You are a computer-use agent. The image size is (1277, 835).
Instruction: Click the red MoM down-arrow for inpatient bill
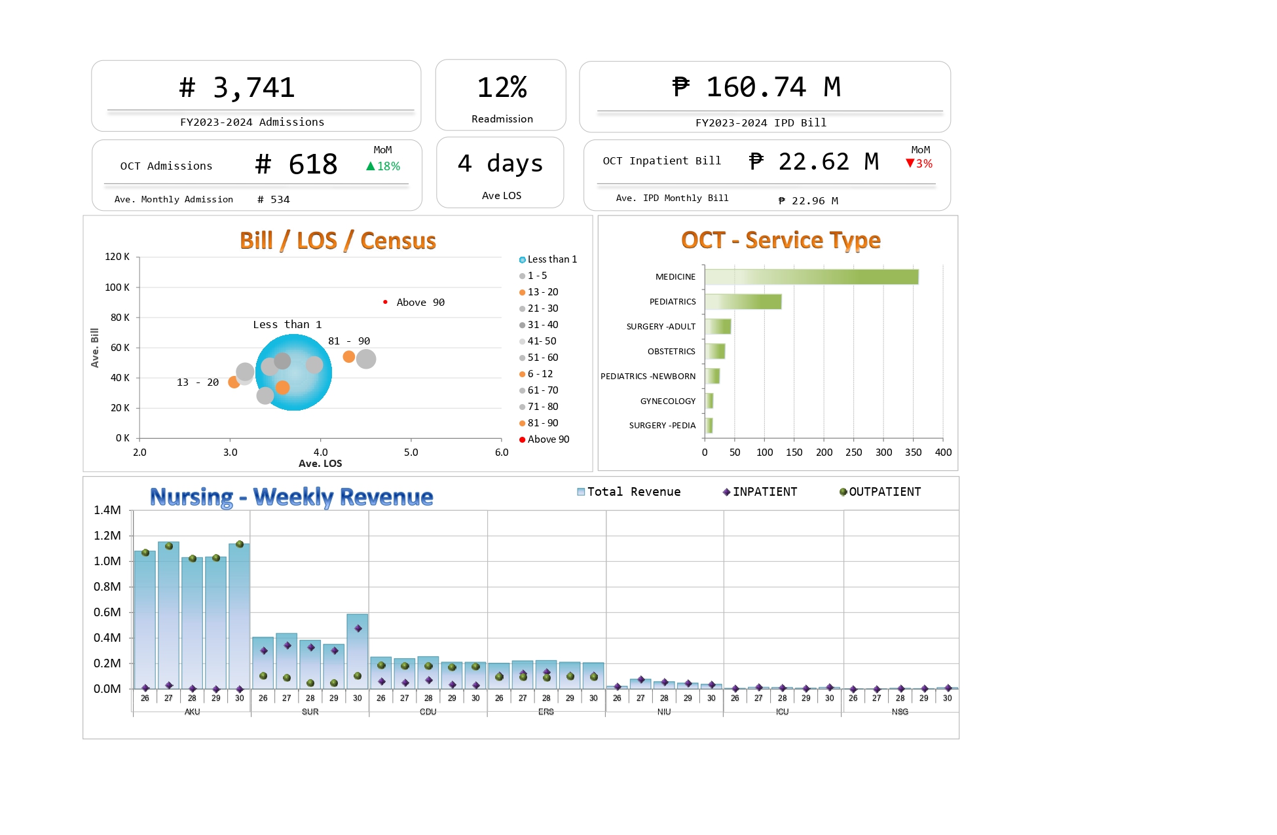[910, 163]
